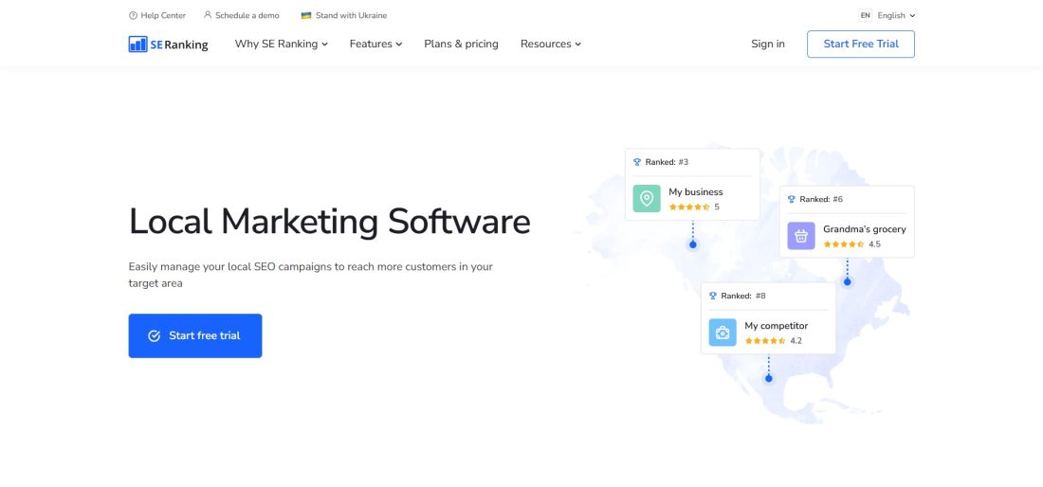This screenshot has width=1043, height=487.
Task: Click the blue Start free trial button
Action: point(195,335)
